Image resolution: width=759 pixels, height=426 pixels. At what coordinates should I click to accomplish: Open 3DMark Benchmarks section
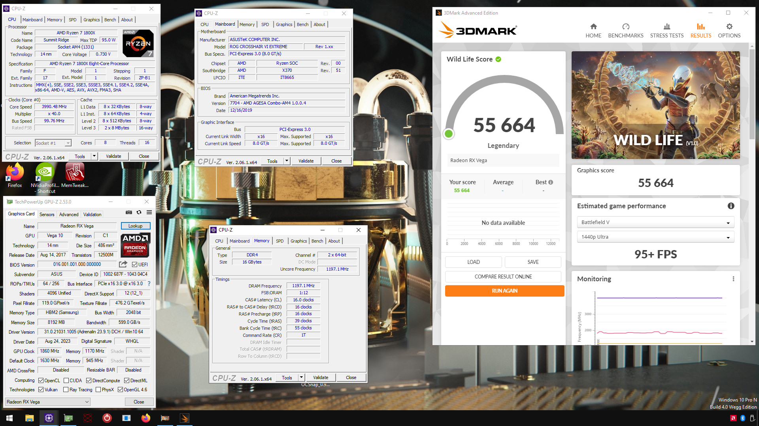pos(625,30)
